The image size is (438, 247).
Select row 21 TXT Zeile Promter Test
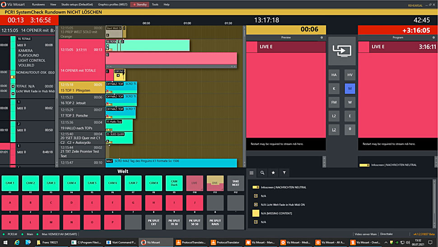coord(82,152)
